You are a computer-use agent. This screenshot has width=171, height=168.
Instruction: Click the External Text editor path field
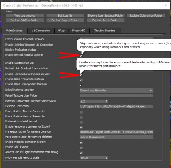pyautogui.click(x=117, y=106)
